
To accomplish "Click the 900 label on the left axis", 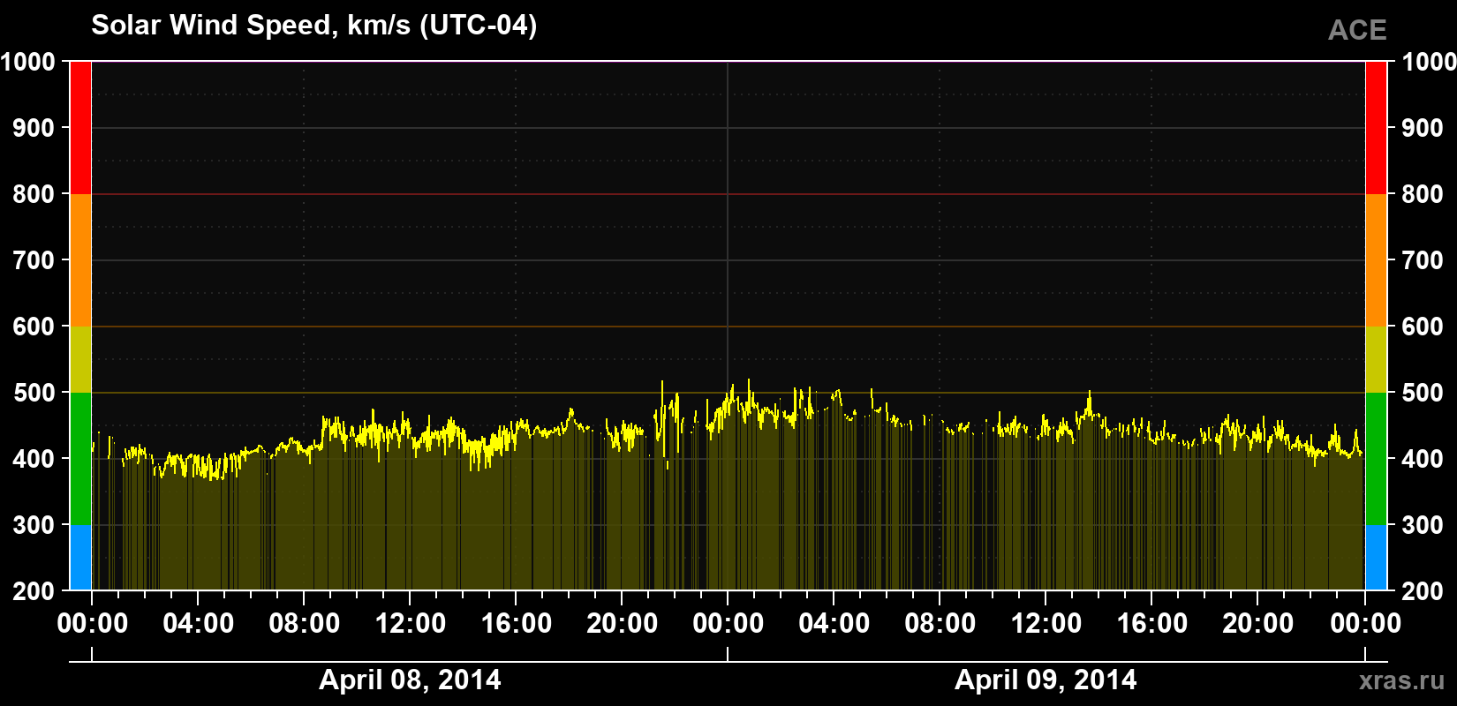I will point(34,128).
